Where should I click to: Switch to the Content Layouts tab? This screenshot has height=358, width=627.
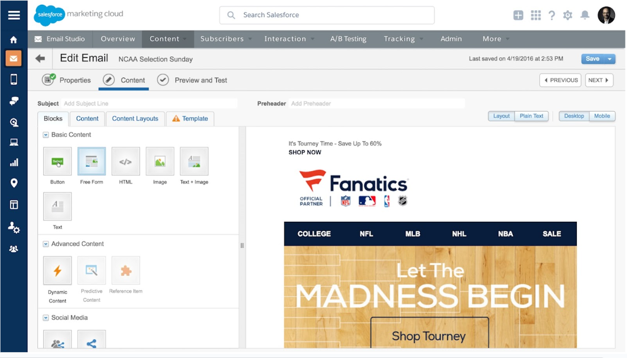[135, 119]
